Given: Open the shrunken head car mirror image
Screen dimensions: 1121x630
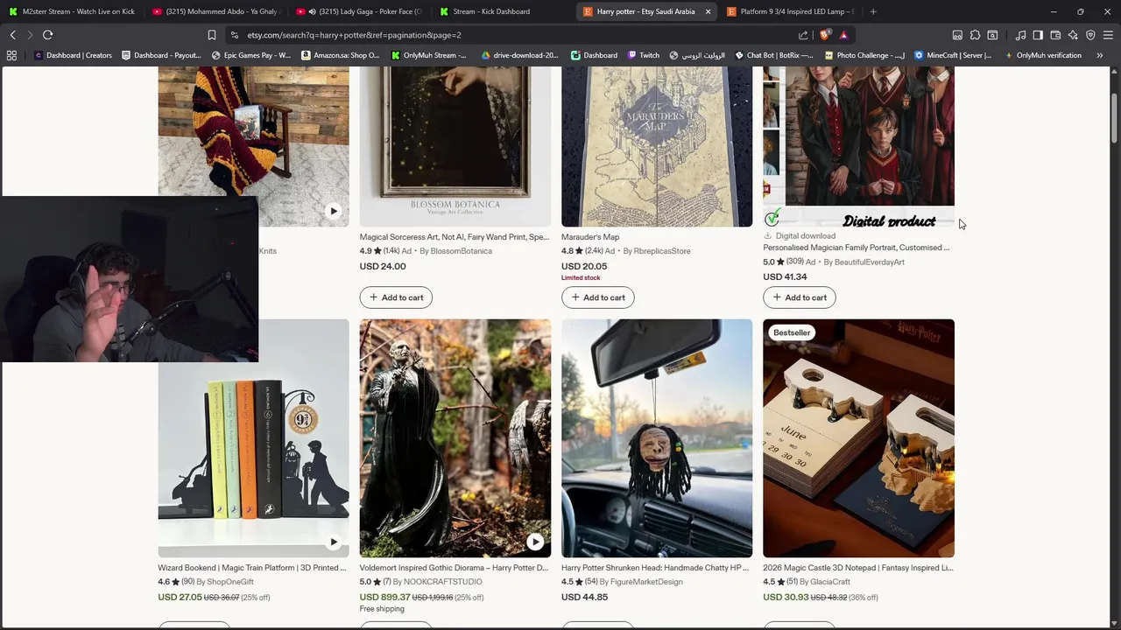Looking at the screenshot, I should [657, 438].
